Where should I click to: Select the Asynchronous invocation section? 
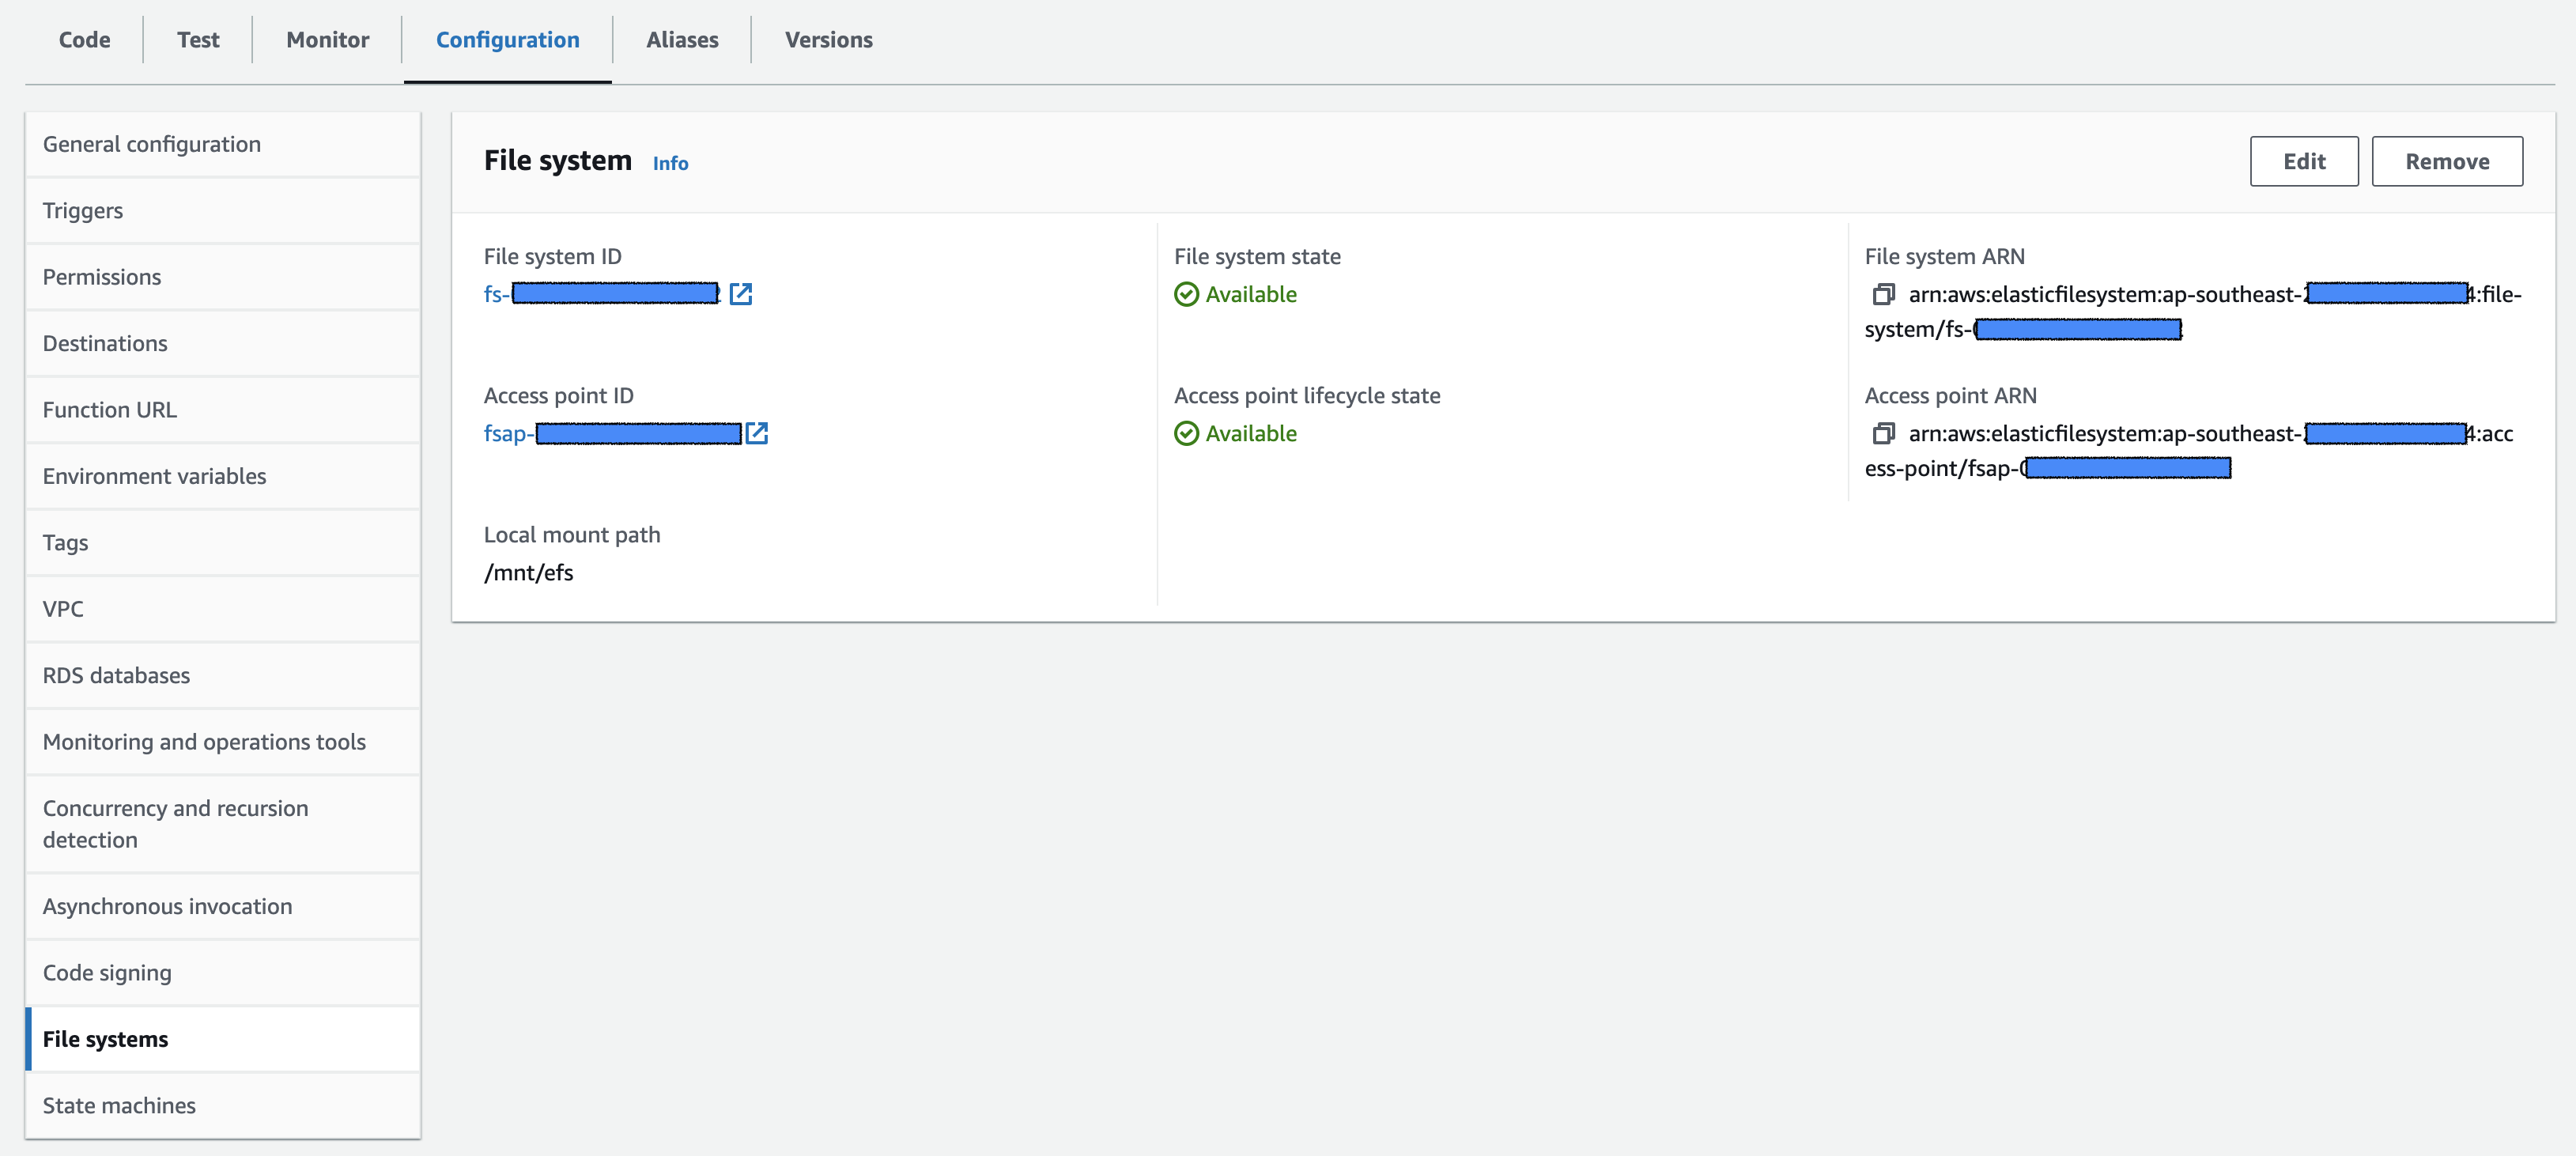[x=168, y=903]
